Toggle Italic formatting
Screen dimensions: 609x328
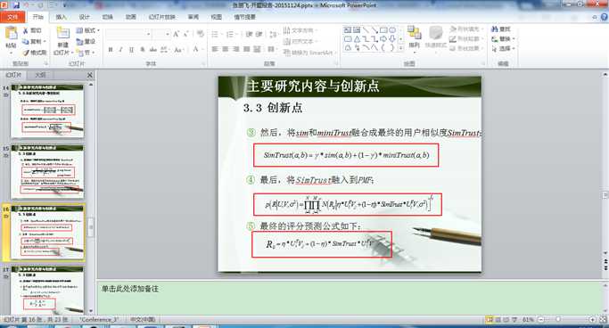click(x=120, y=49)
